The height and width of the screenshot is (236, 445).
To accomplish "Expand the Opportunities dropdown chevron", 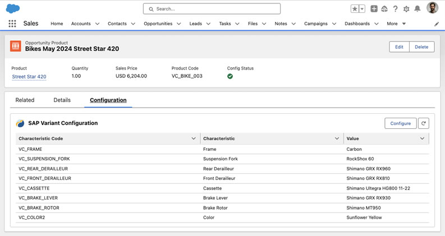I will (x=179, y=24).
